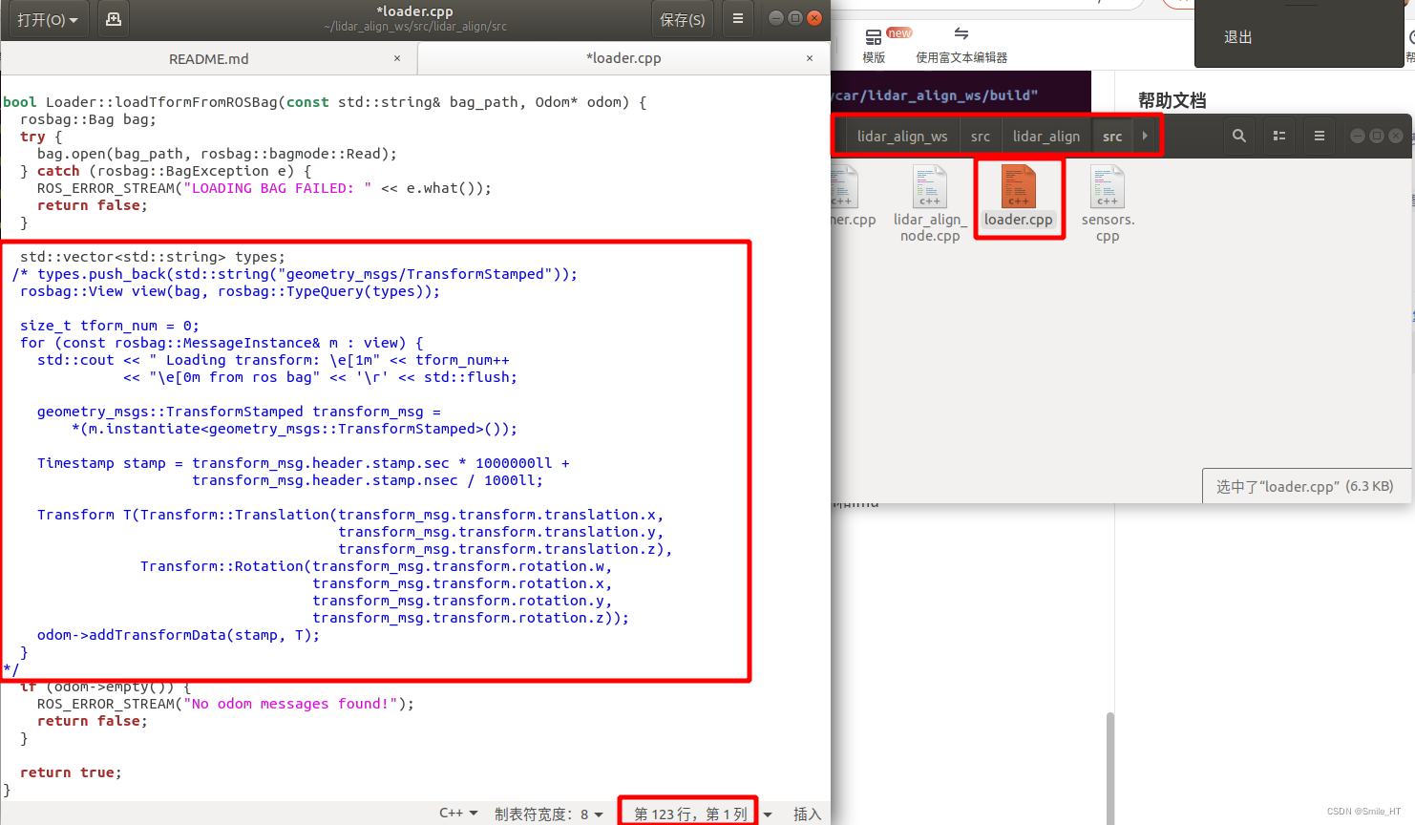Click 退出 in the browser popup
Viewport: 1415px width, 825px height.
click(1238, 37)
